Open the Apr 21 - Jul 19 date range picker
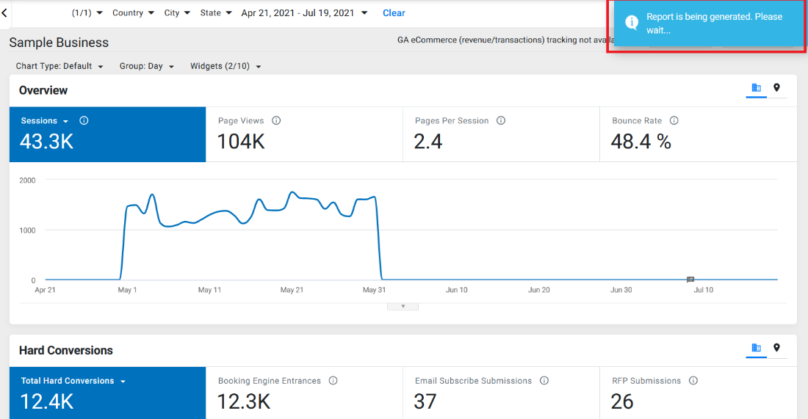 [304, 13]
